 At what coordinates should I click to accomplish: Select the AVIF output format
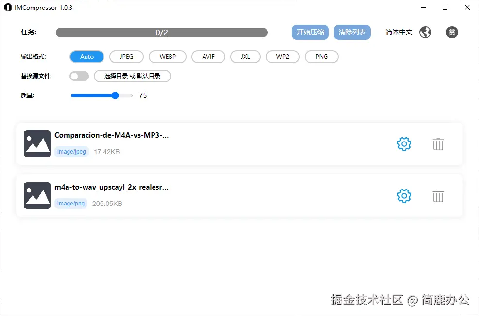pos(208,57)
